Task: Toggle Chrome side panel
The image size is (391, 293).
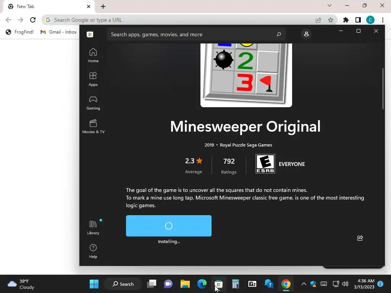Action: click(358, 20)
